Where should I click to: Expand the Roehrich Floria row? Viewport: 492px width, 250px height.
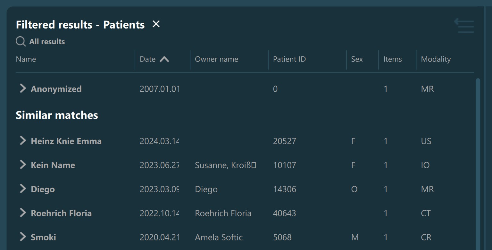point(23,213)
